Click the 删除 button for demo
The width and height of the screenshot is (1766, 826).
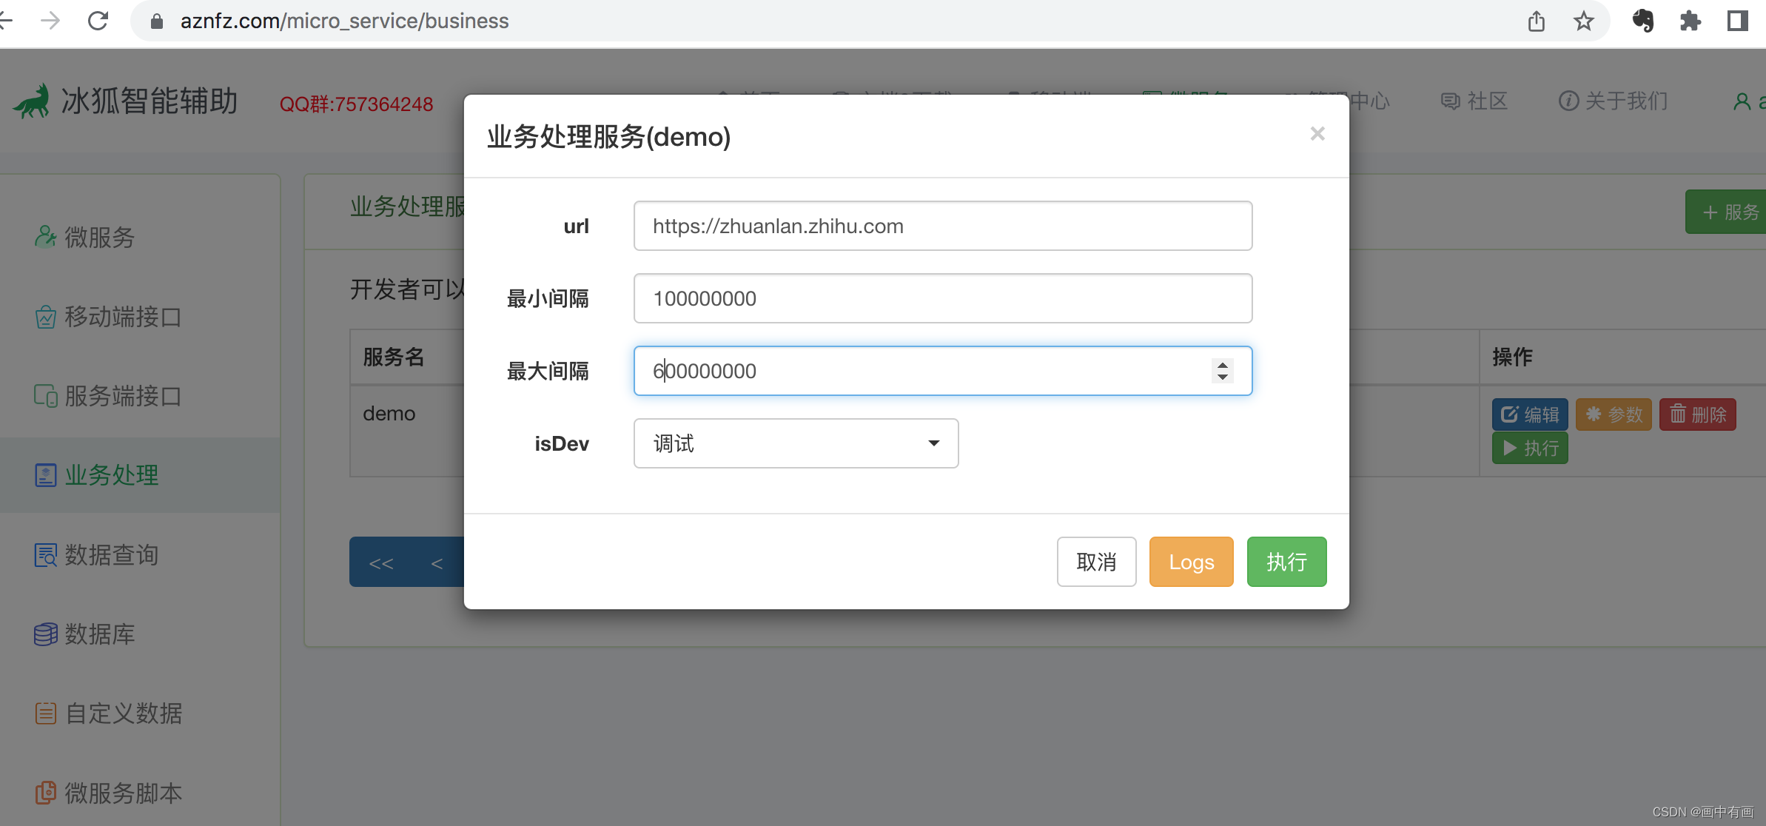(1697, 414)
